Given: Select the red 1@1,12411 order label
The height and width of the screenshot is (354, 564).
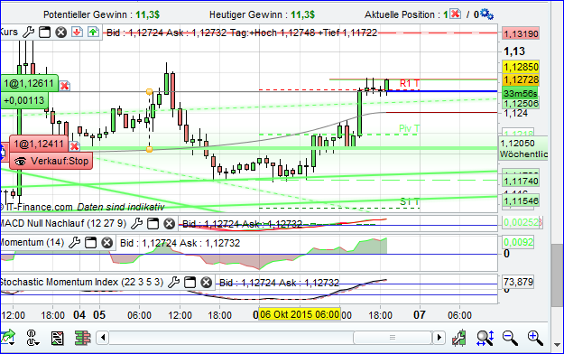Looking at the screenshot, I should click(39, 144).
